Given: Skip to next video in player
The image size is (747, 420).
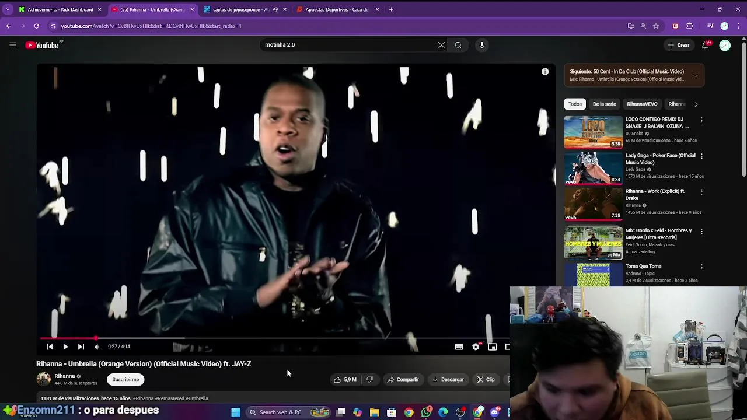Looking at the screenshot, I should [81, 346].
